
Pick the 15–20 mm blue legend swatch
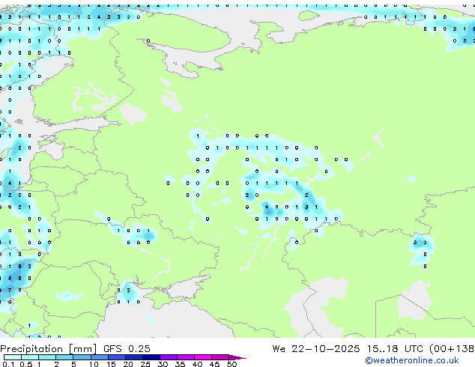click(x=116, y=357)
